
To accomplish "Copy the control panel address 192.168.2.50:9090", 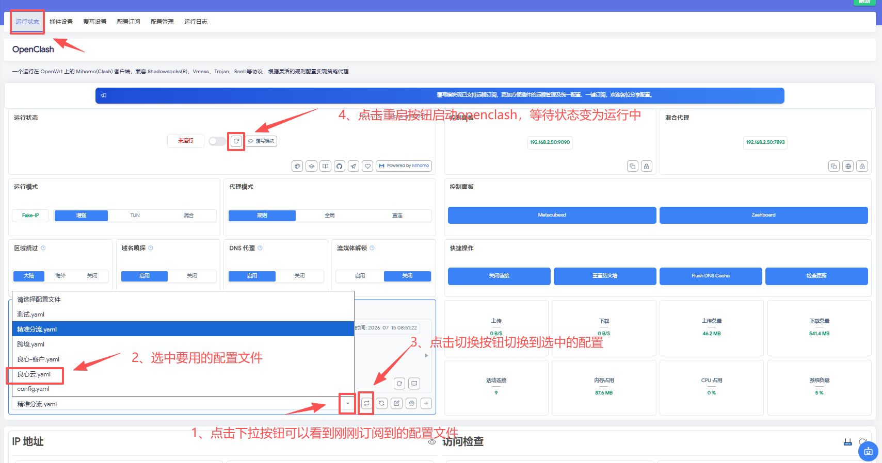I will [633, 166].
